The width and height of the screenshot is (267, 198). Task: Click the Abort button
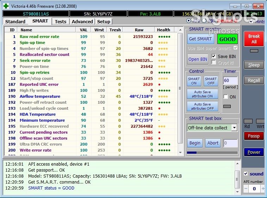coord(213,143)
